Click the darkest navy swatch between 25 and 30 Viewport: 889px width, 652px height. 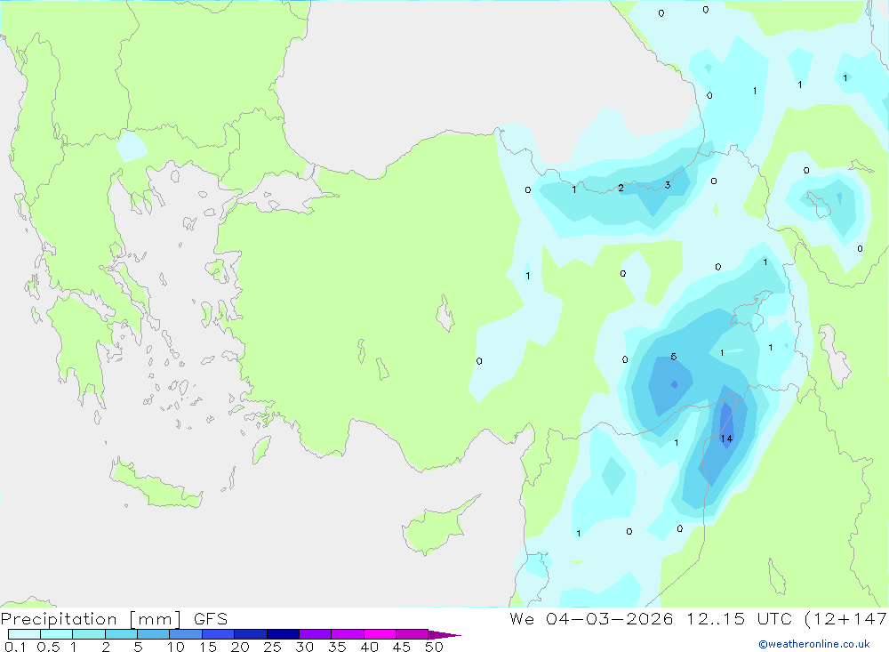coord(283,634)
